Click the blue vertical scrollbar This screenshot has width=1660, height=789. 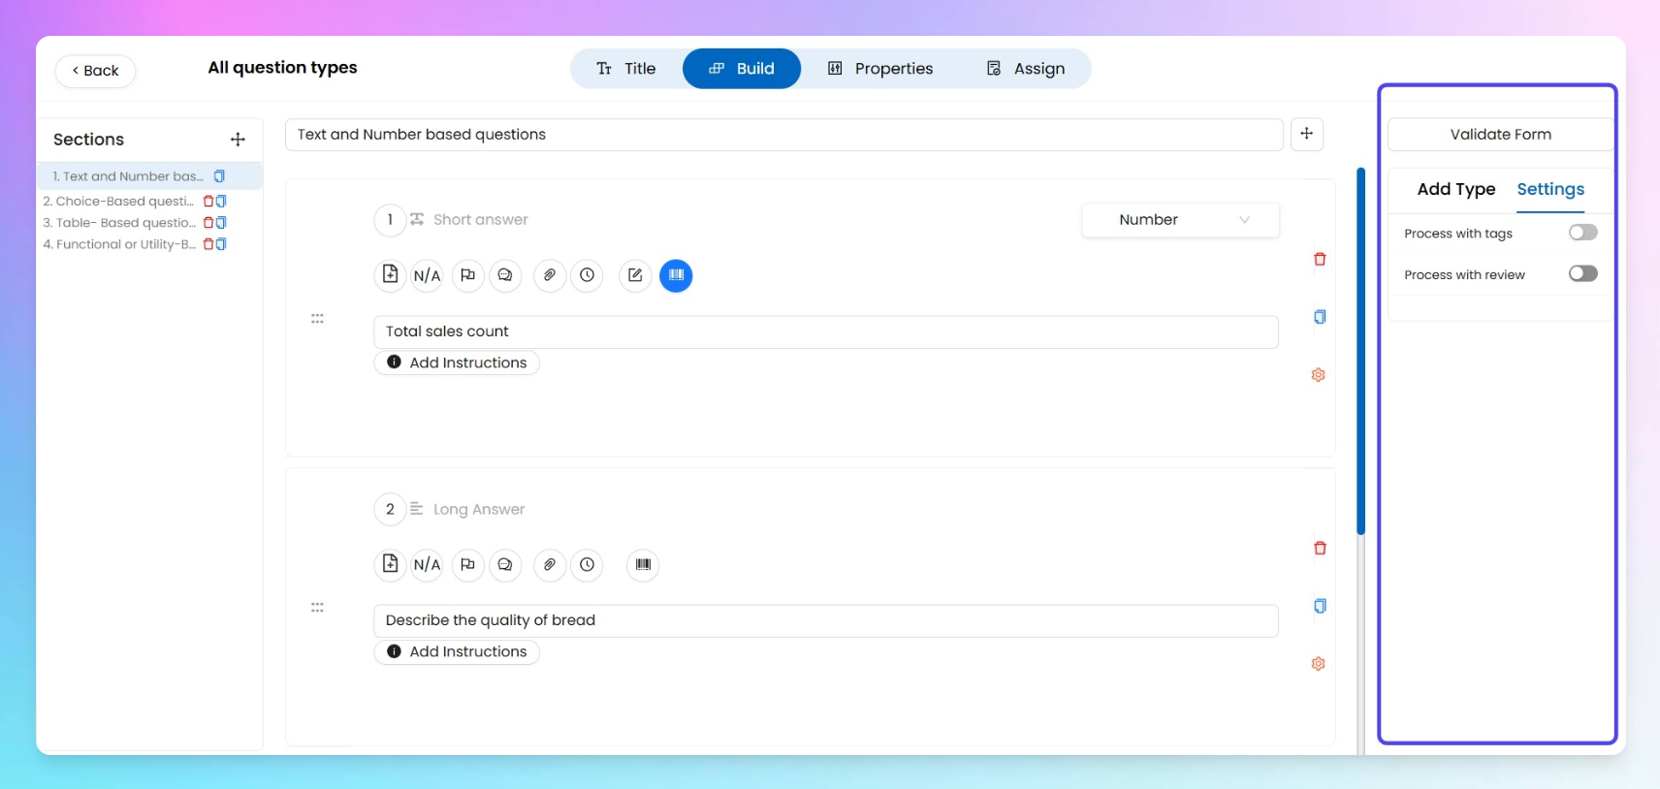1360,351
